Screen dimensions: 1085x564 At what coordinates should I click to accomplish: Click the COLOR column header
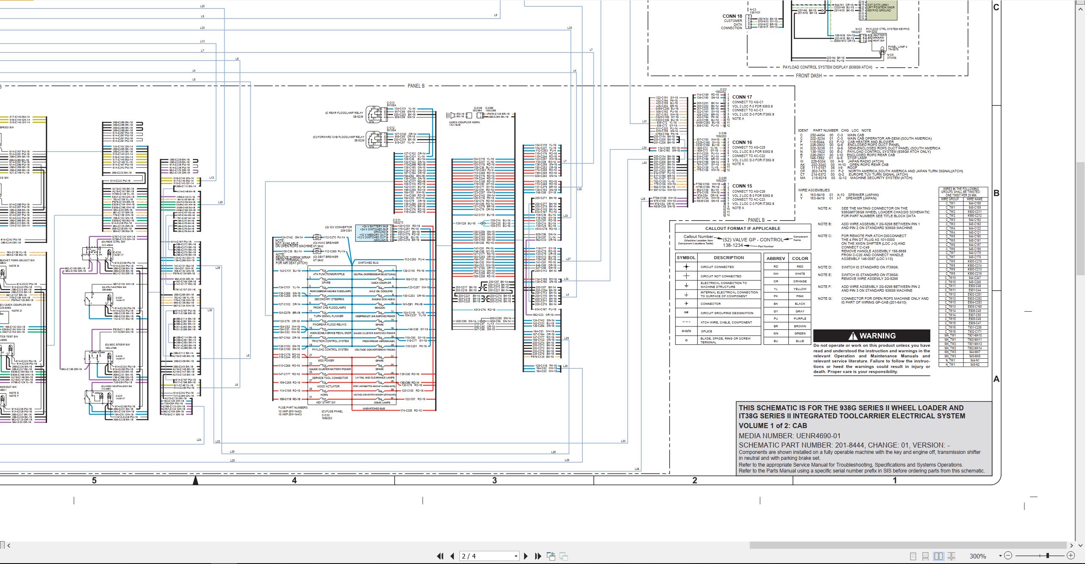pyautogui.click(x=800, y=258)
